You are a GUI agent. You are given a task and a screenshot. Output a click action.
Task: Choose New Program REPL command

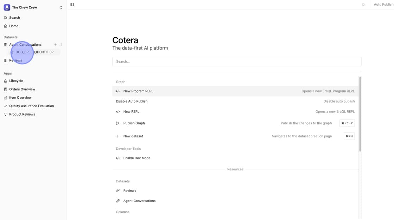138,91
